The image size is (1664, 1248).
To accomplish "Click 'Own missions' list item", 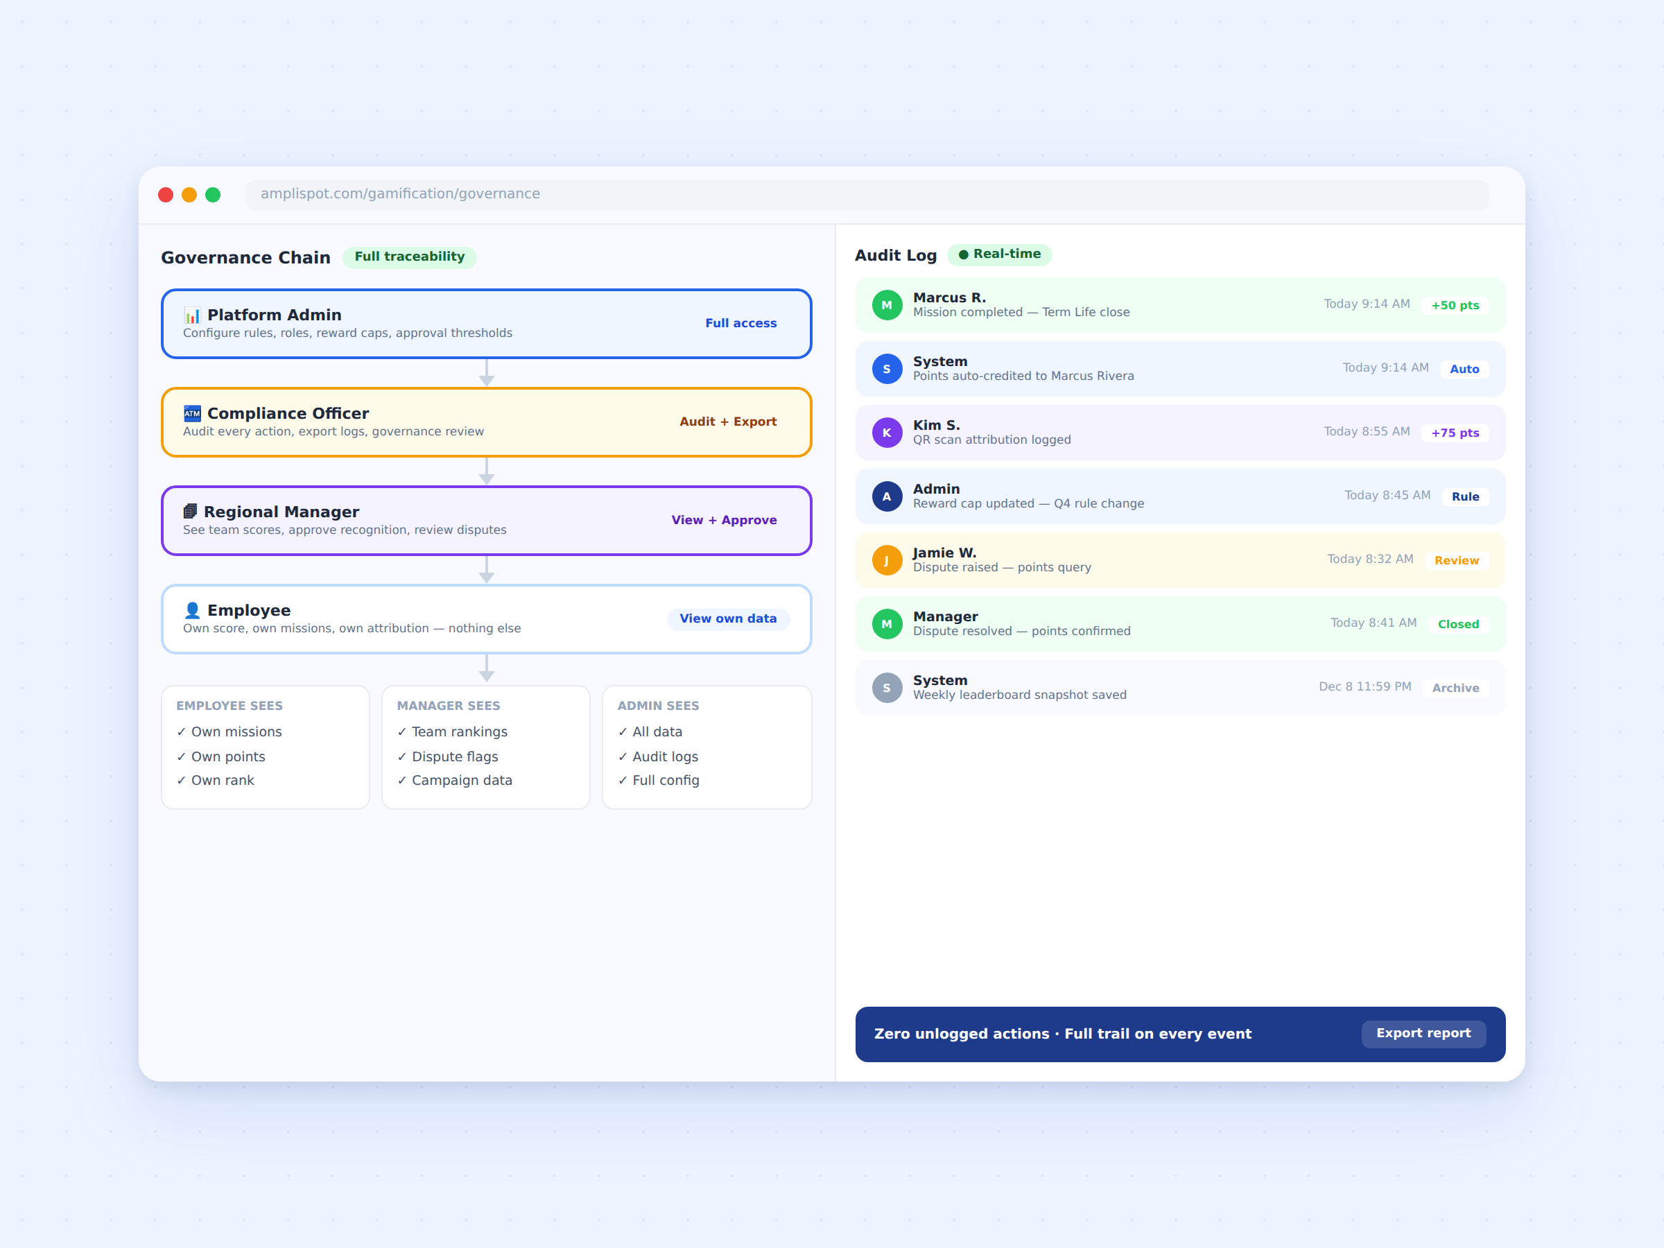I will 229,732.
